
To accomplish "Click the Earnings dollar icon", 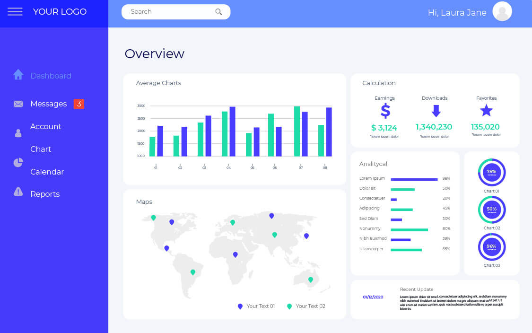I will click(x=384, y=111).
